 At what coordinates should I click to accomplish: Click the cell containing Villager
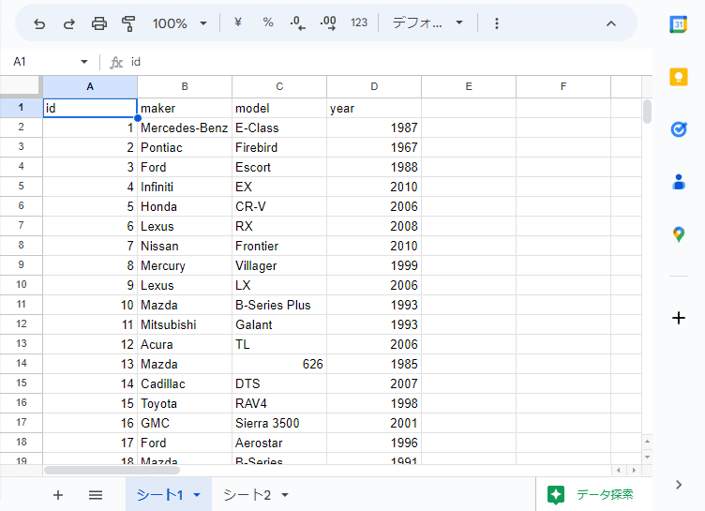pyautogui.click(x=279, y=265)
